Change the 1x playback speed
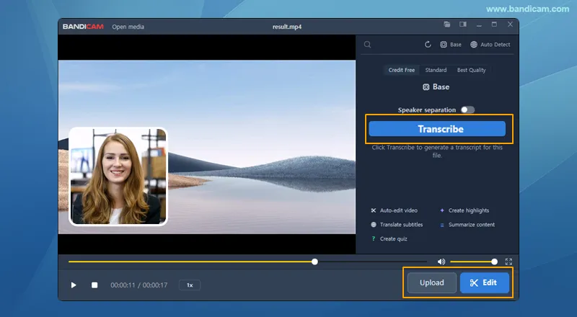This screenshot has width=577, height=317. point(190,285)
